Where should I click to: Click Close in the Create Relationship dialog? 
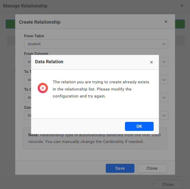click(x=152, y=168)
